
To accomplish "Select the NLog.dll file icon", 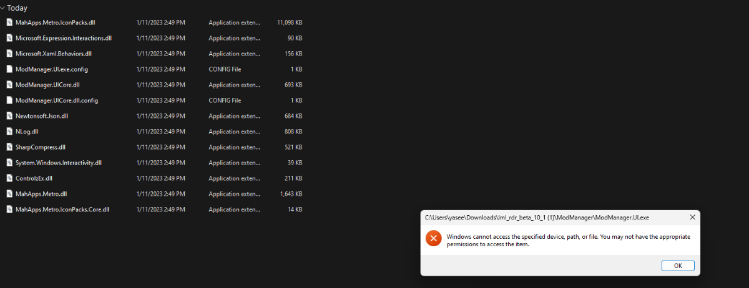I will click(9, 132).
